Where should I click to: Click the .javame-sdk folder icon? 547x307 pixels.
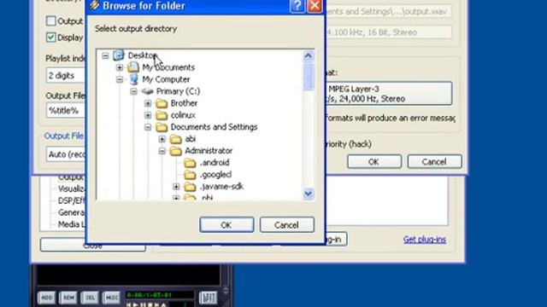coord(190,187)
